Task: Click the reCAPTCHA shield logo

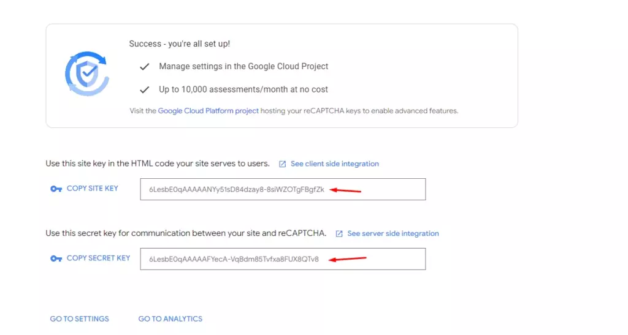Action: [x=87, y=73]
